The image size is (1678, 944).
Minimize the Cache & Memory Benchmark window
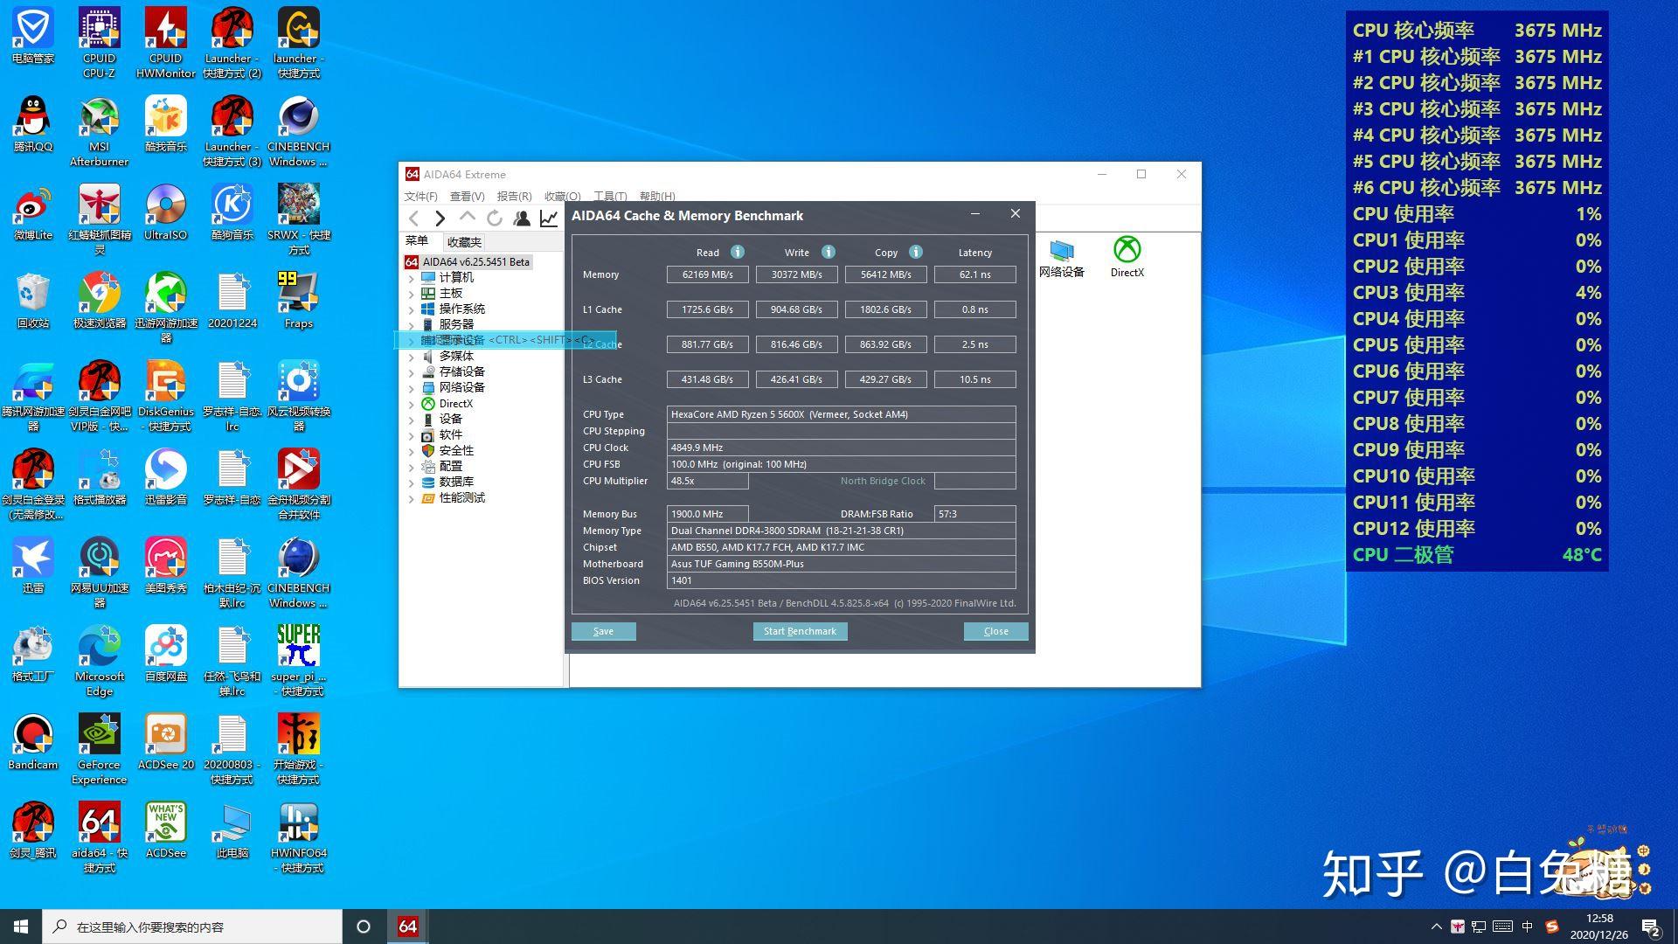[x=975, y=214]
